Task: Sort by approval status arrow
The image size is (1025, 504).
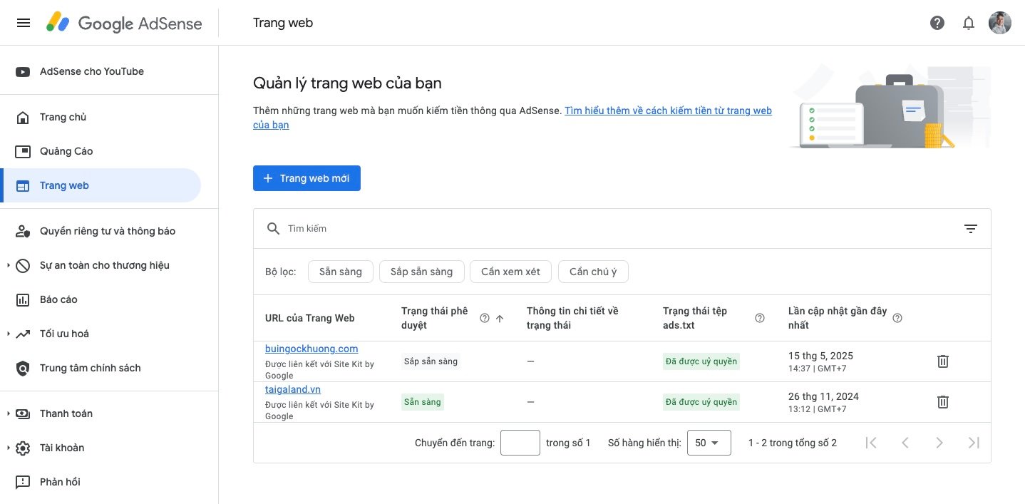Action: (500, 319)
